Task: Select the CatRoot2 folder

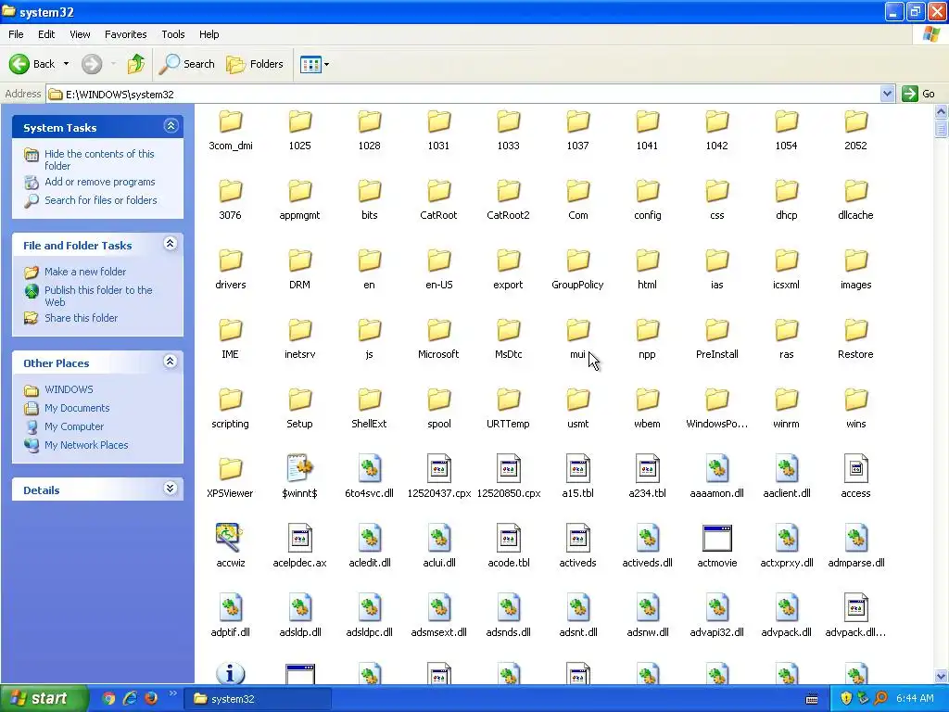Action: tap(509, 200)
